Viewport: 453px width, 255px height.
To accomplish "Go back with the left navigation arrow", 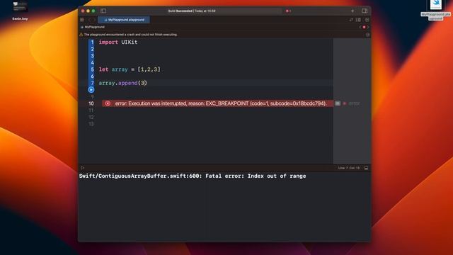I will [x=89, y=20].
